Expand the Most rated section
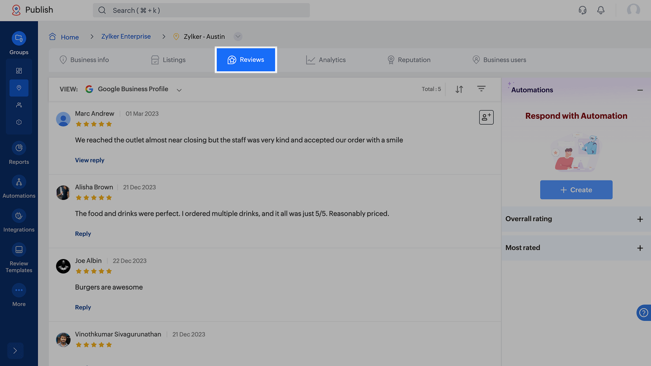The width and height of the screenshot is (651, 366). click(640, 248)
